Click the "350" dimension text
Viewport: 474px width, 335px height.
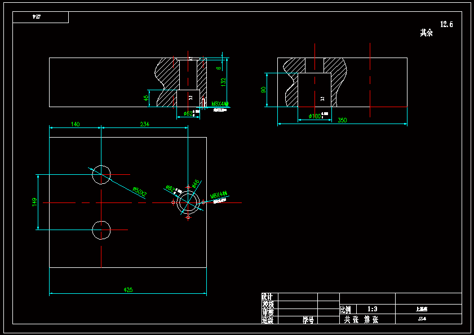click(x=342, y=120)
